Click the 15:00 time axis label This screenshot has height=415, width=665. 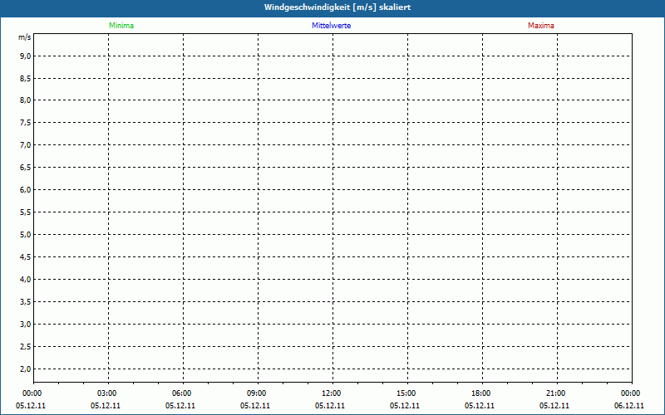(x=406, y=393)
